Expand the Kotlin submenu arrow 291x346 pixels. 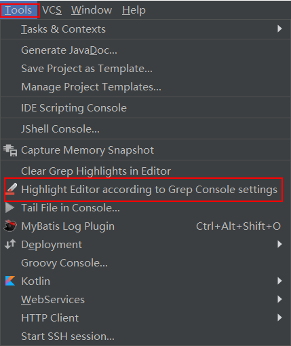click(279, 281)
